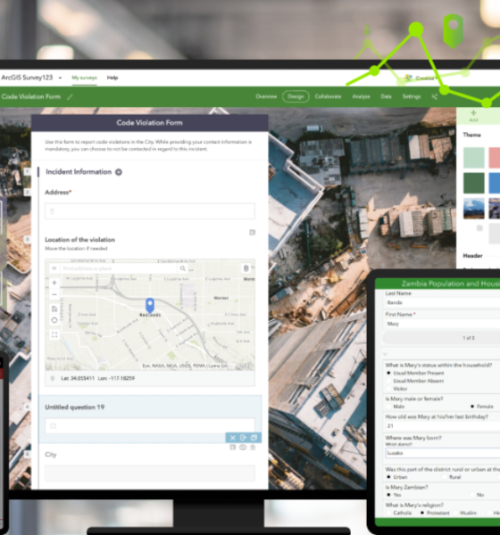Collapse the Incident Information group
500x535 pixels.
[119, 172]
